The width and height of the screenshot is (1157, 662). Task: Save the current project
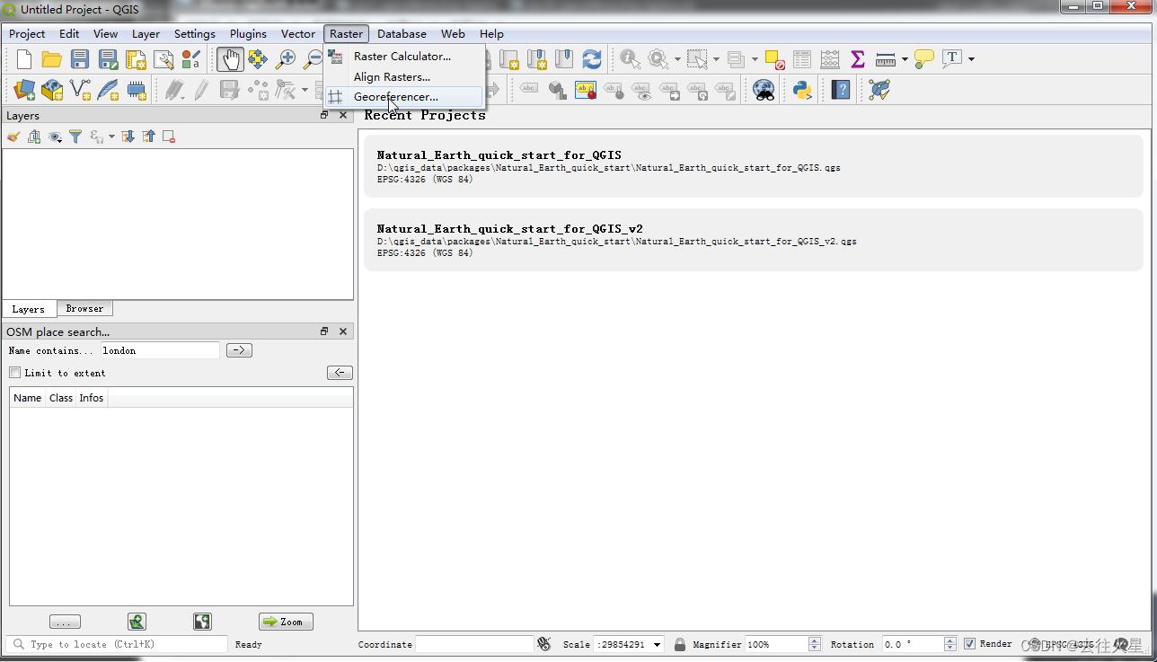(80, 59)
